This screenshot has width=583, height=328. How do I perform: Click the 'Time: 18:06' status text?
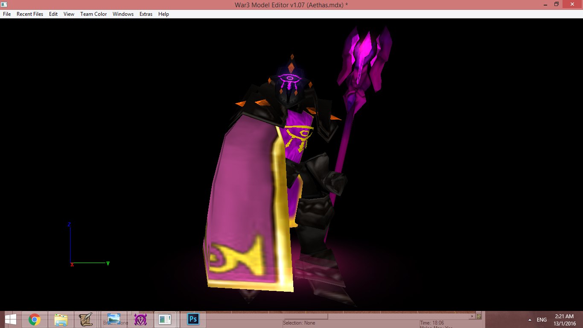point(432,323)
